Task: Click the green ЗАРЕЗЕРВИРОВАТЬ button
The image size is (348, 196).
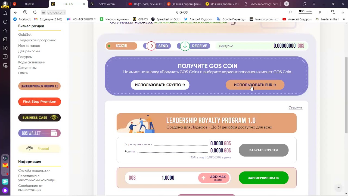Action: click(x=263, y=178)
